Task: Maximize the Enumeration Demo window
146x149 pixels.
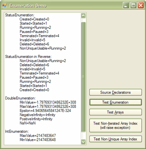Action: [x=133, y=6]
